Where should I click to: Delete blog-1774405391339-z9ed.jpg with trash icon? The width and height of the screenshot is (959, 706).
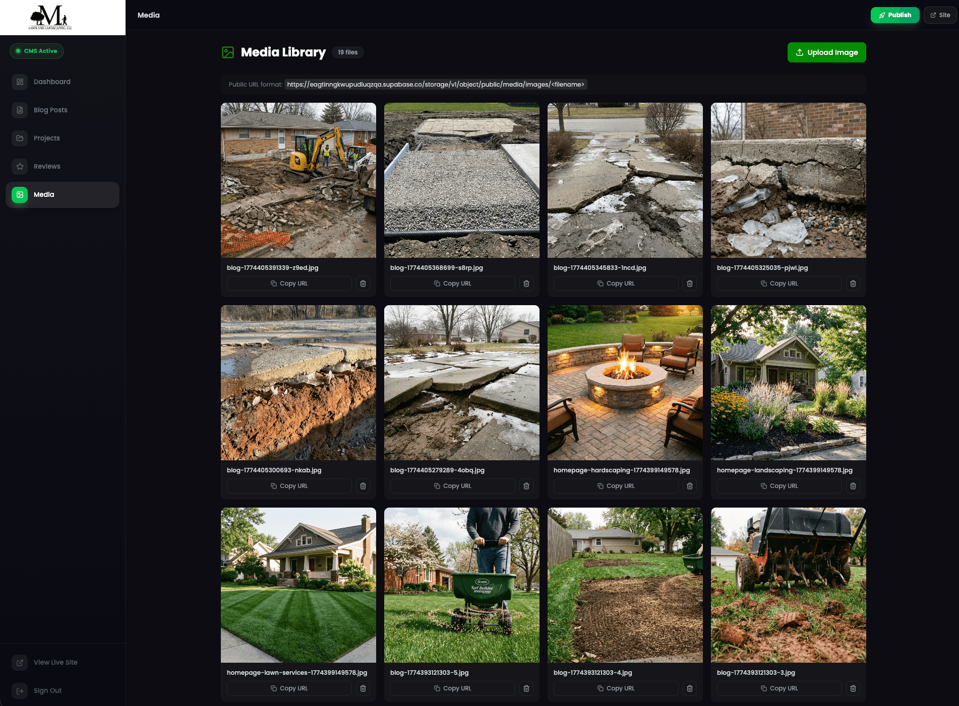click(x=363, y=284)
